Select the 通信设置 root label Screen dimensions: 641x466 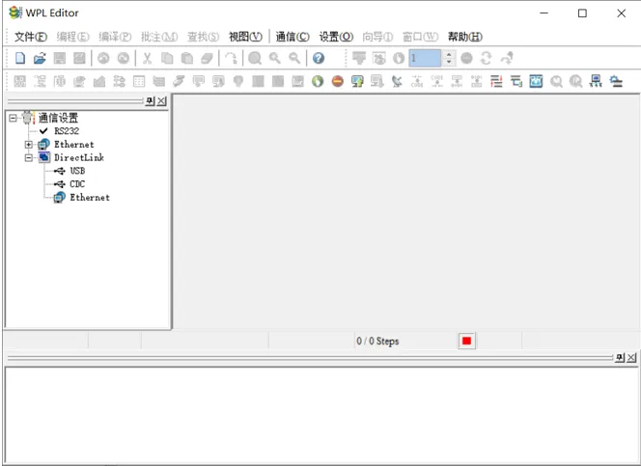(58, 118)
